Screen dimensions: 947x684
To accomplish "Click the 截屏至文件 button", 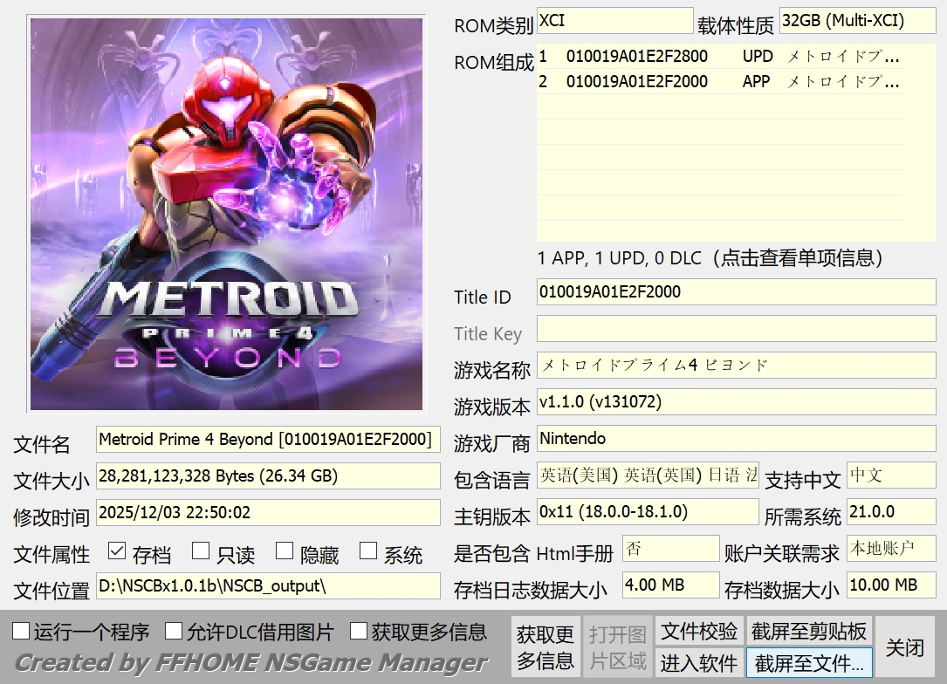I will pyautogui.click(x=809, y=663).
